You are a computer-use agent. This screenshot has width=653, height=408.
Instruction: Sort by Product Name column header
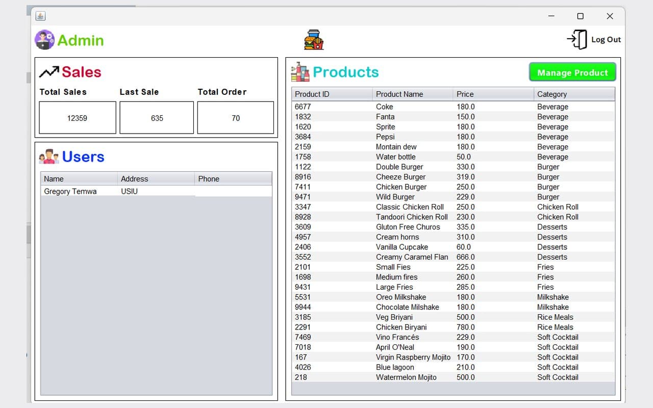[413, 94]
